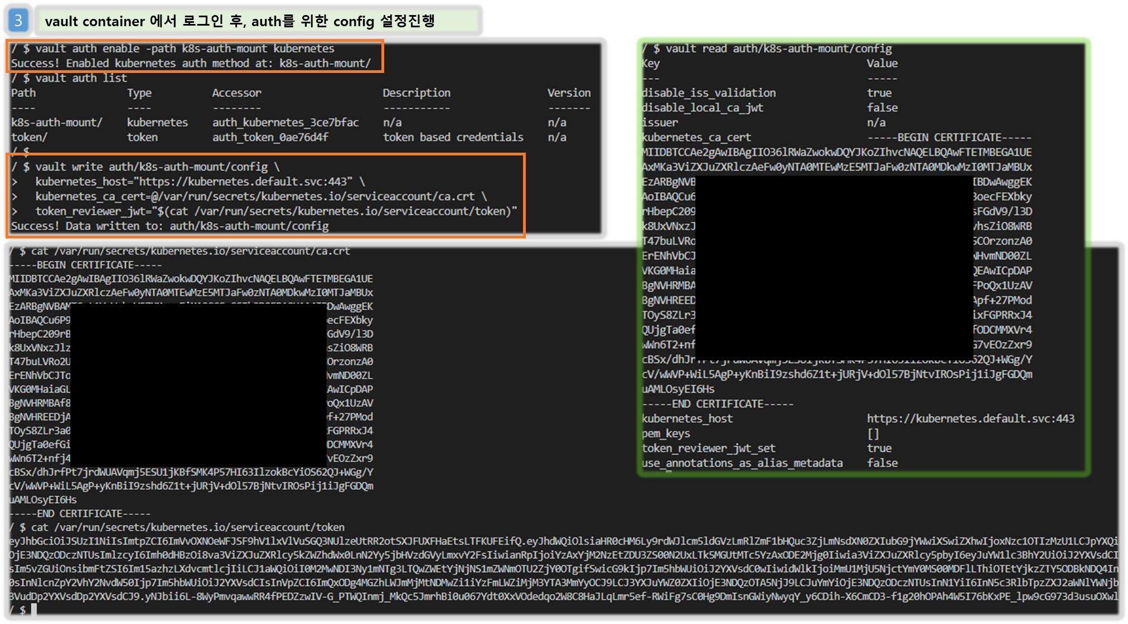This screenshot has width=1128, height=624.
Task: Click '-----BEGIN CERTIFICATE-----' in bottom terminal
Action: (85, 265)
